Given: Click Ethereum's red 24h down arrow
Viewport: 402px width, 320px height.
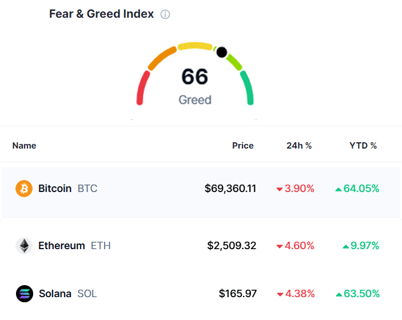Looking at the screenshot, I should click(280, 246).
